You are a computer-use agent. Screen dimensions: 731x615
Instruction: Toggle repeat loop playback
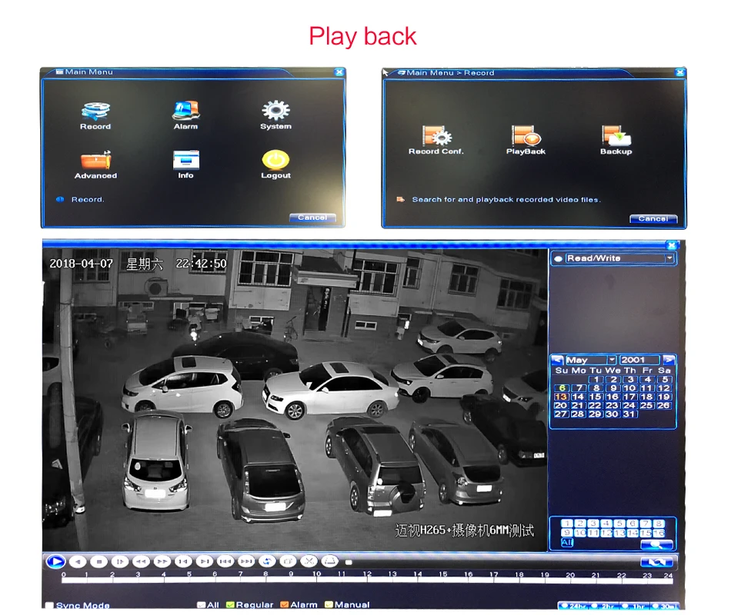[267, 562]
